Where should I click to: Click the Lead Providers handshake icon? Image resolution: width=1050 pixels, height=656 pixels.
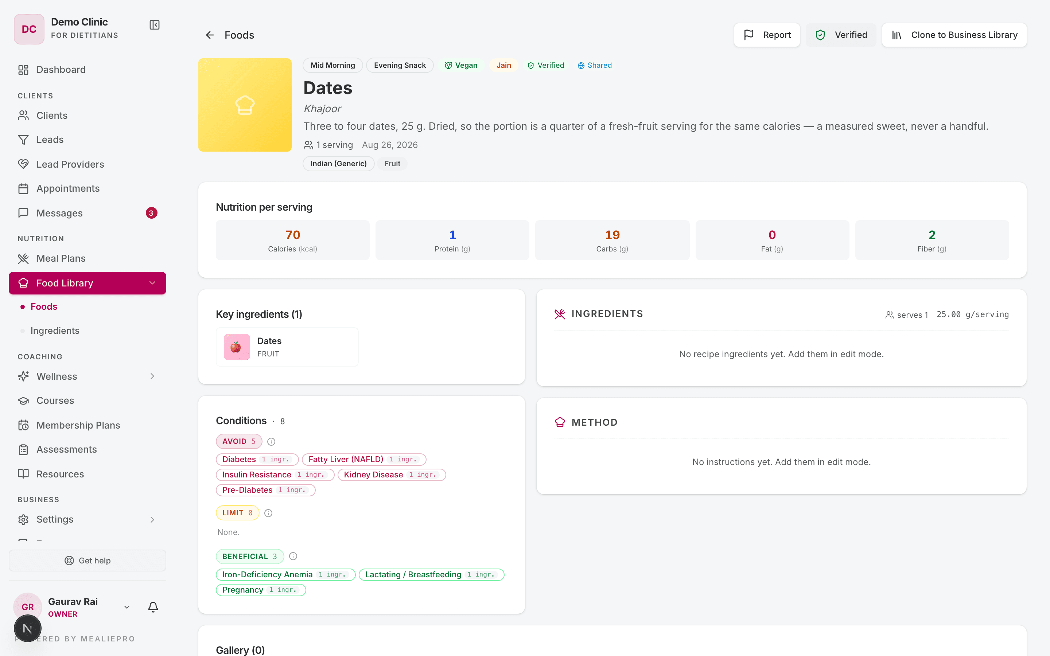tap(23, 164)
